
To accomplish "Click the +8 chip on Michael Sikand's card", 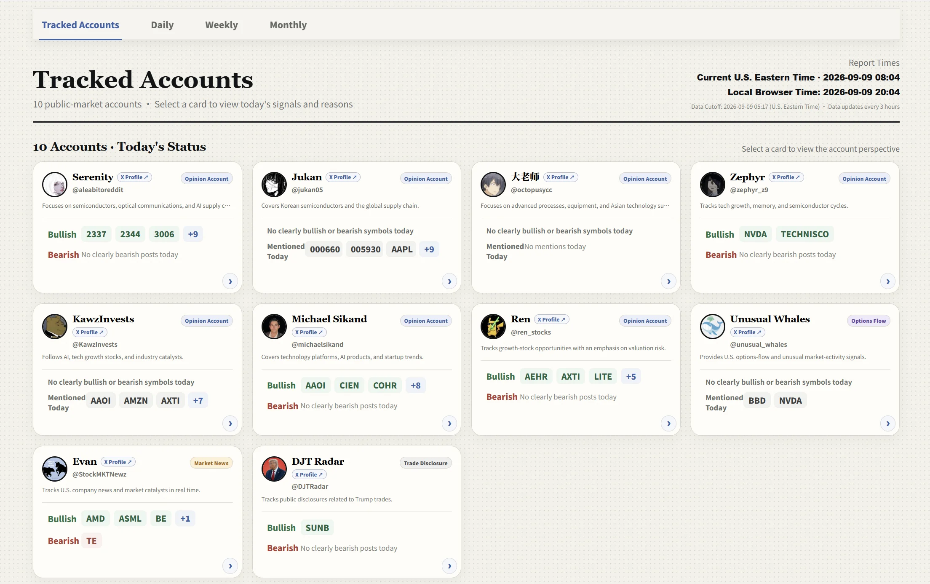I will click(x=416, y=386).
